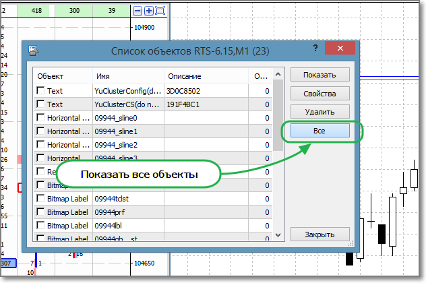Select the 09944tclst name cell

(x=128, y=199)
